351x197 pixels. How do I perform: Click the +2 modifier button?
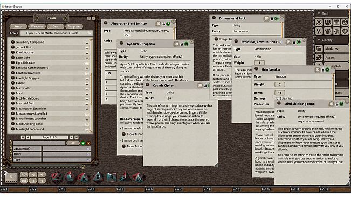click(33, 175)
